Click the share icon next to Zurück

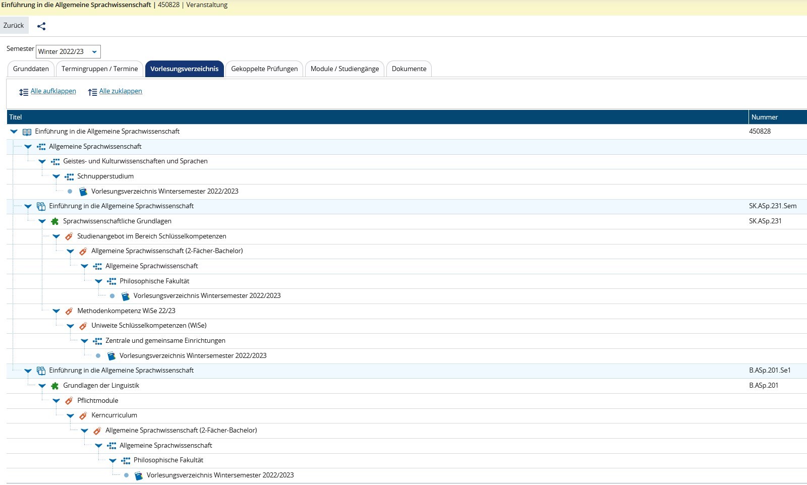[41, 26]
